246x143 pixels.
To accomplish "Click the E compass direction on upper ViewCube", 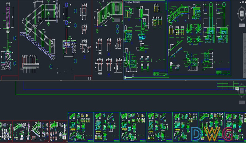I will [x=245, y=14].
